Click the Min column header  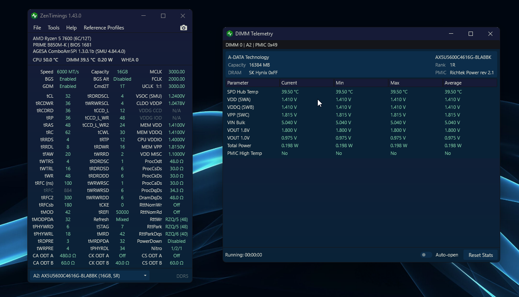pyautogui.click(x=361, y=83)
